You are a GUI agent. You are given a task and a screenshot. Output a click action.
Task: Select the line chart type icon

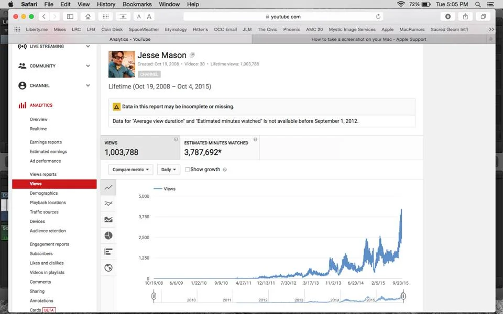(x=108, y=187)
